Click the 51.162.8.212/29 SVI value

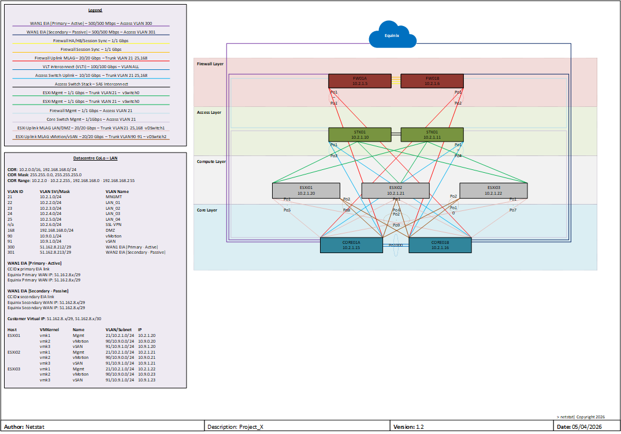point(55,247)
